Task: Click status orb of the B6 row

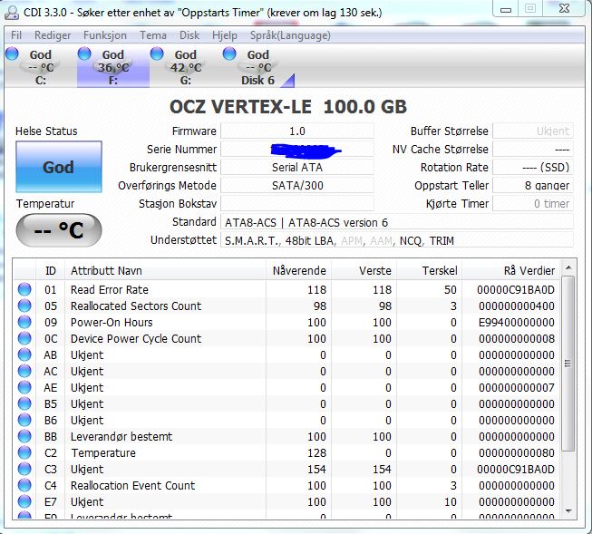Action: click(24, 420)
